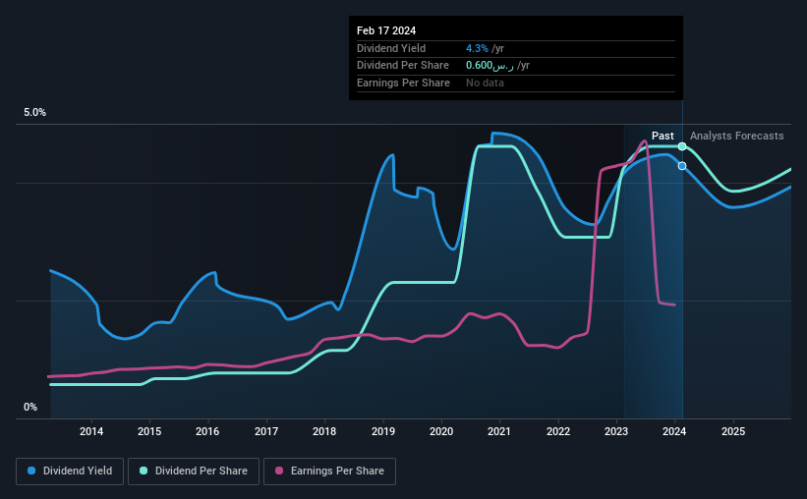The image size is (807, 499).
Task: Click the teal data point marker at Feb 2024
Action: tap(682, 146)
